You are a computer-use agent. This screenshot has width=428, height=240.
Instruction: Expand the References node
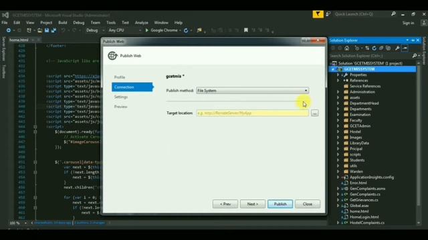coord(338,81)
